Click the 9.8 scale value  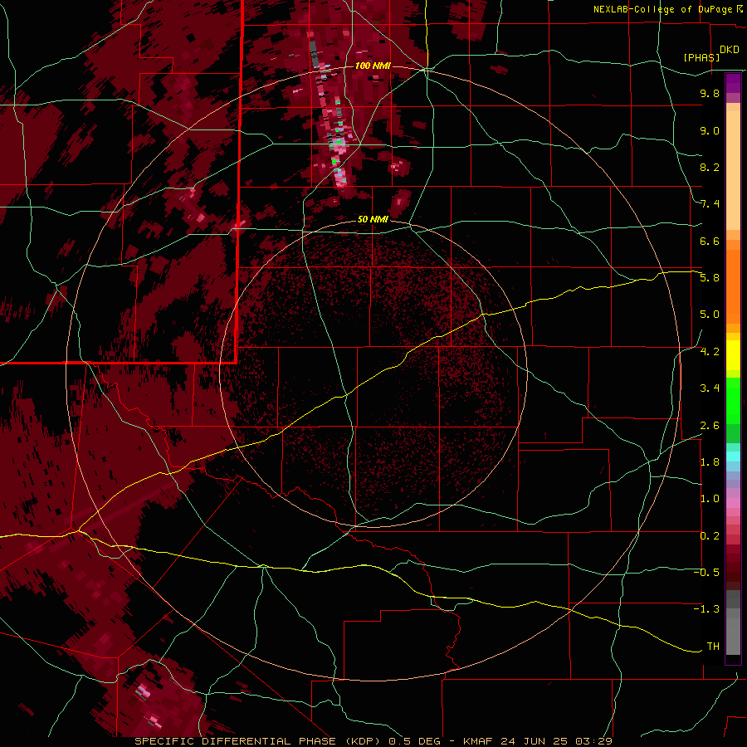710,93
